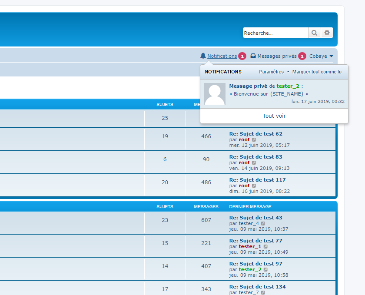Click view-post icon beside tester_1
Image resolution: width=365 pixels, height=295 pixels.
coord(265,246)
